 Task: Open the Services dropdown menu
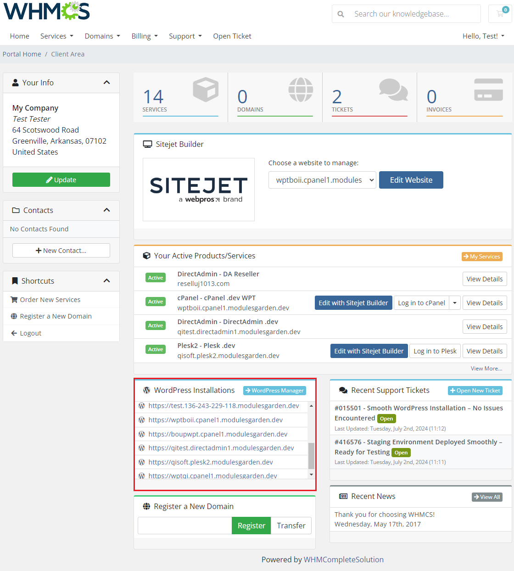click(x=57, y=36)
